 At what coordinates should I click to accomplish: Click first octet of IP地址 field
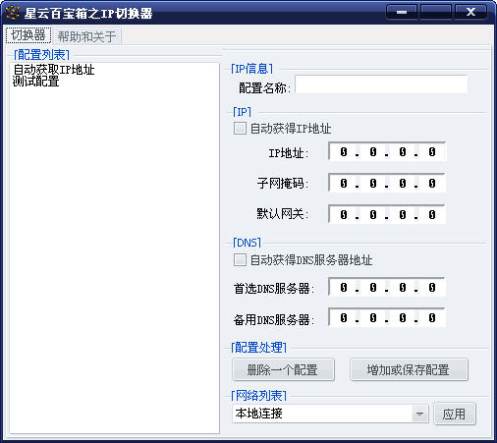343,151
